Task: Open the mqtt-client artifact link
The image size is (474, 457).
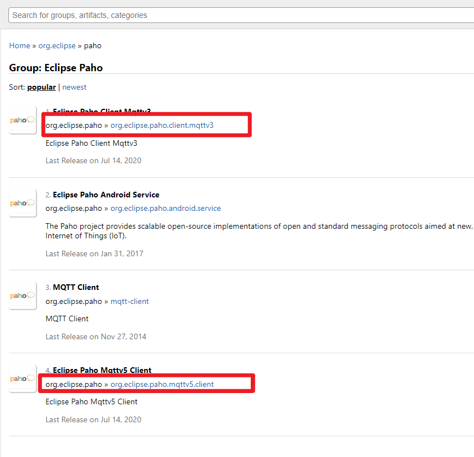Action: click(x=130, y=301)
